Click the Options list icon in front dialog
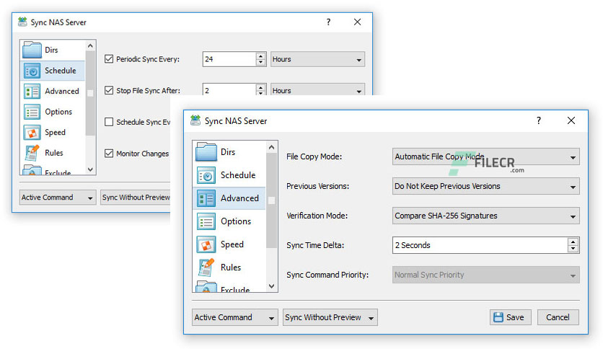603x349 pixels. click(206, 221)
